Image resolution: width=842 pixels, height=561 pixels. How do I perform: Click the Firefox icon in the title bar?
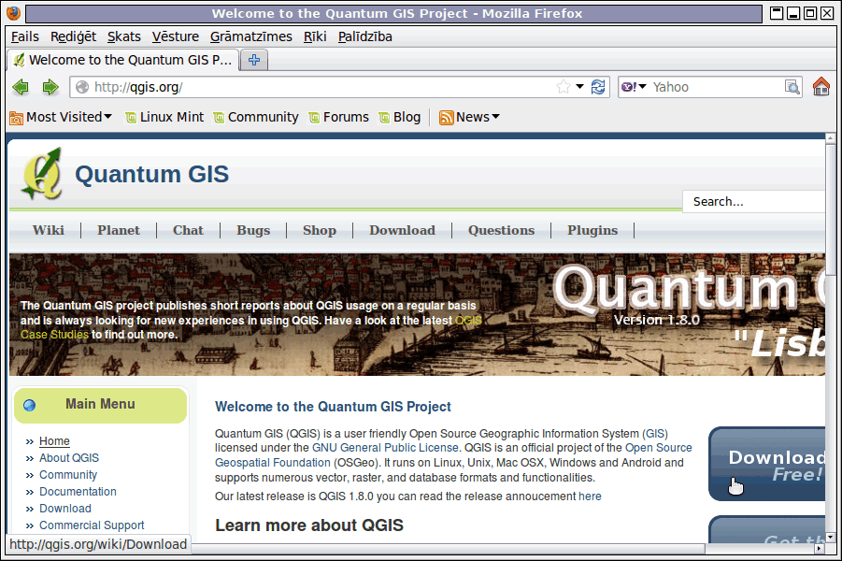pyautogui.click(x=13, y=13)
